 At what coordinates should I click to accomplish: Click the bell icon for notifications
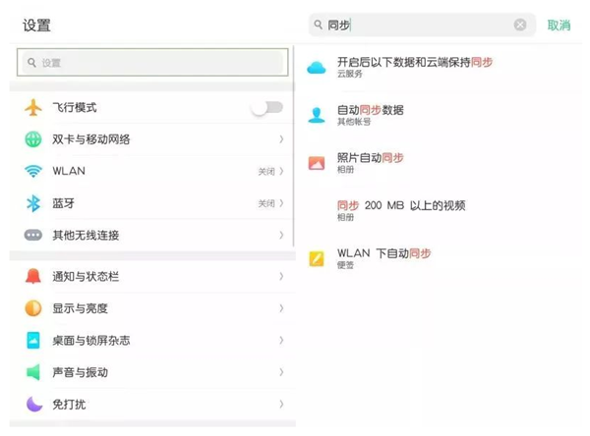pos(34,277)
